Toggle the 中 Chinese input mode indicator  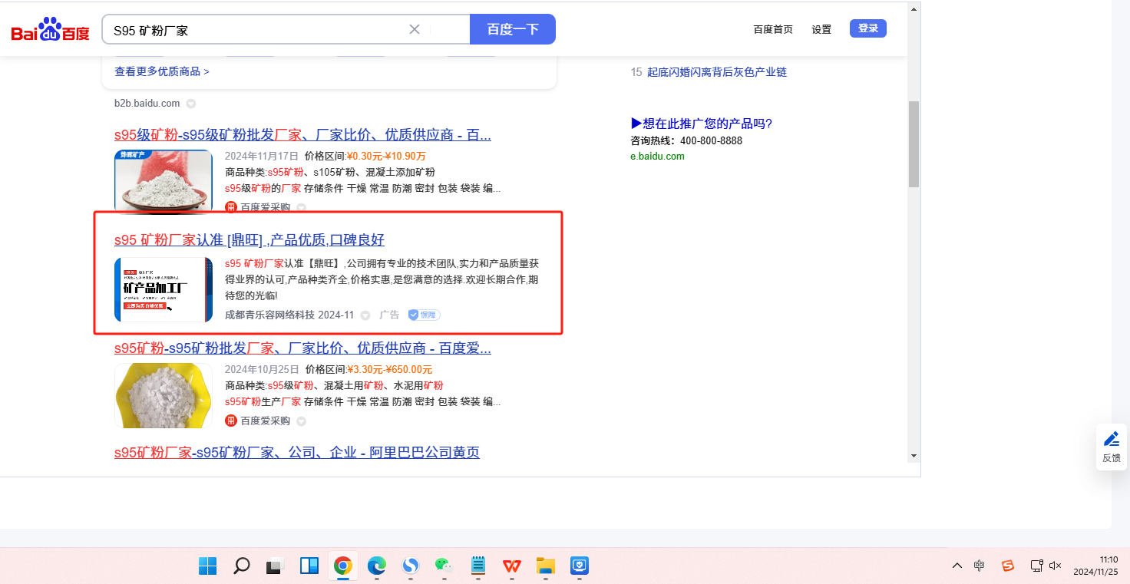tap(980, 566)
